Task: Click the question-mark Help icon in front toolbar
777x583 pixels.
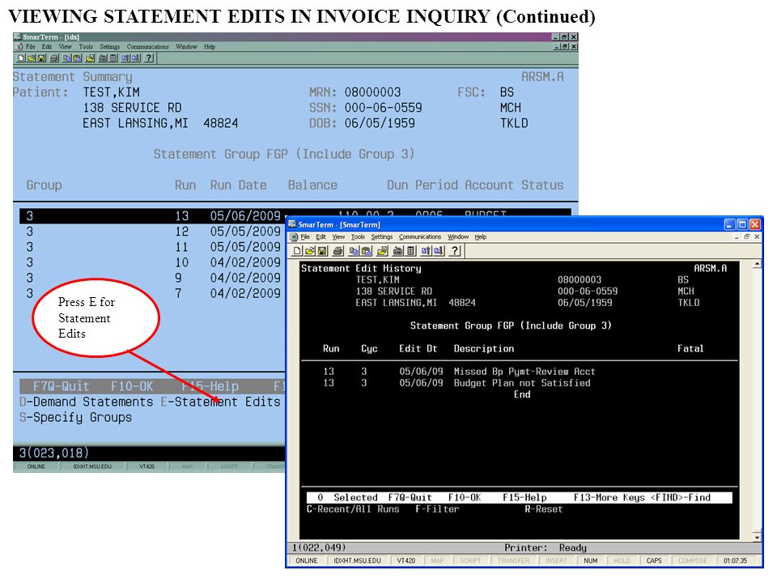Action: (455, 251)
